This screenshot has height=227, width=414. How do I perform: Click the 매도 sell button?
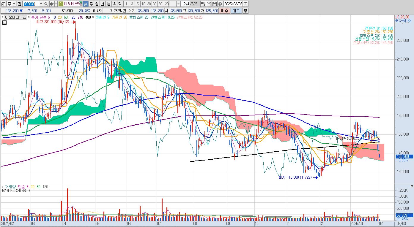point(236,11)
